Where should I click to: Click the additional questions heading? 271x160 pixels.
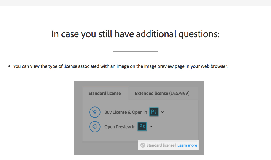[x=135, y=34]
